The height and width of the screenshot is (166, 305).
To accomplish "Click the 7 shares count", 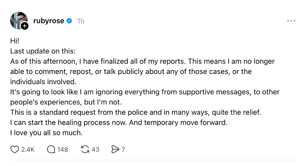I will [123, 150].
